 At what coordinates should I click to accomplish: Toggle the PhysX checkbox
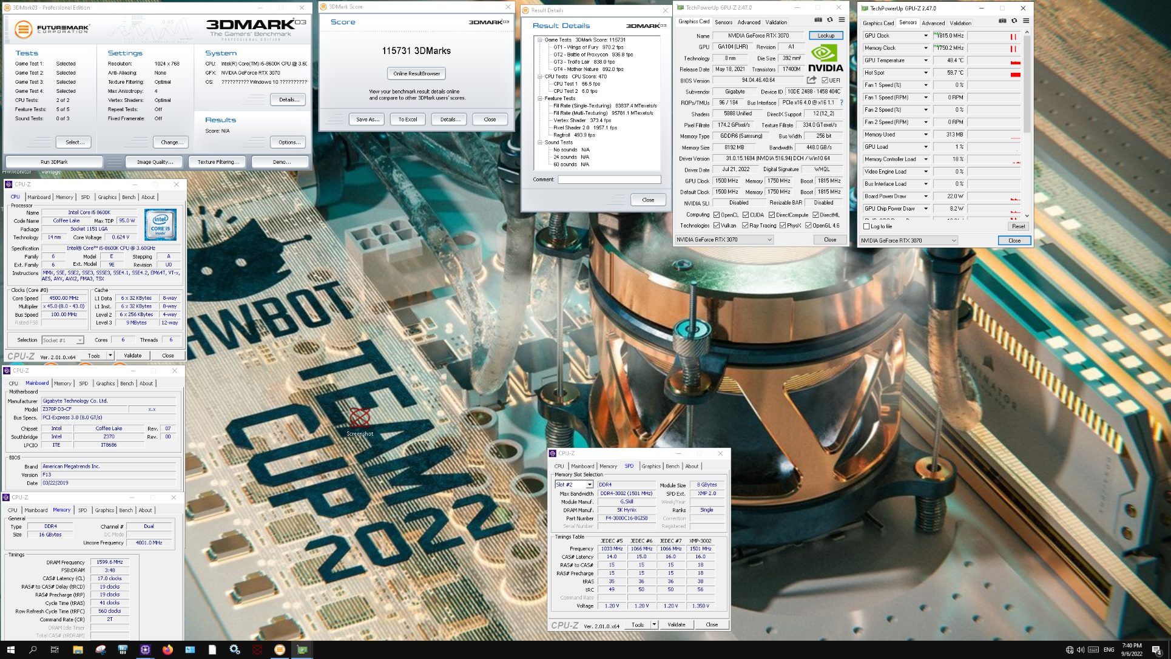pyautogui.click(x=783, y=226)
